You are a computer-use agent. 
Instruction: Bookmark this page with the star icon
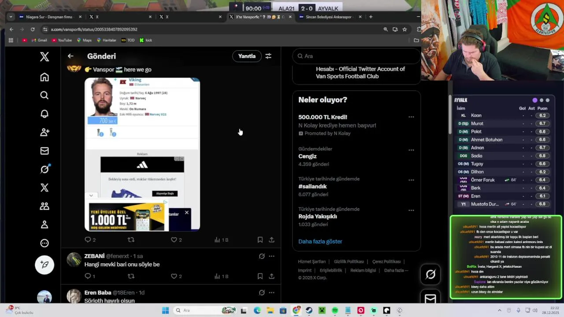(404, 29)
